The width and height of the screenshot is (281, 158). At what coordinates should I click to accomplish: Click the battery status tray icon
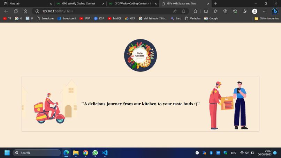(x=252, y=153)
